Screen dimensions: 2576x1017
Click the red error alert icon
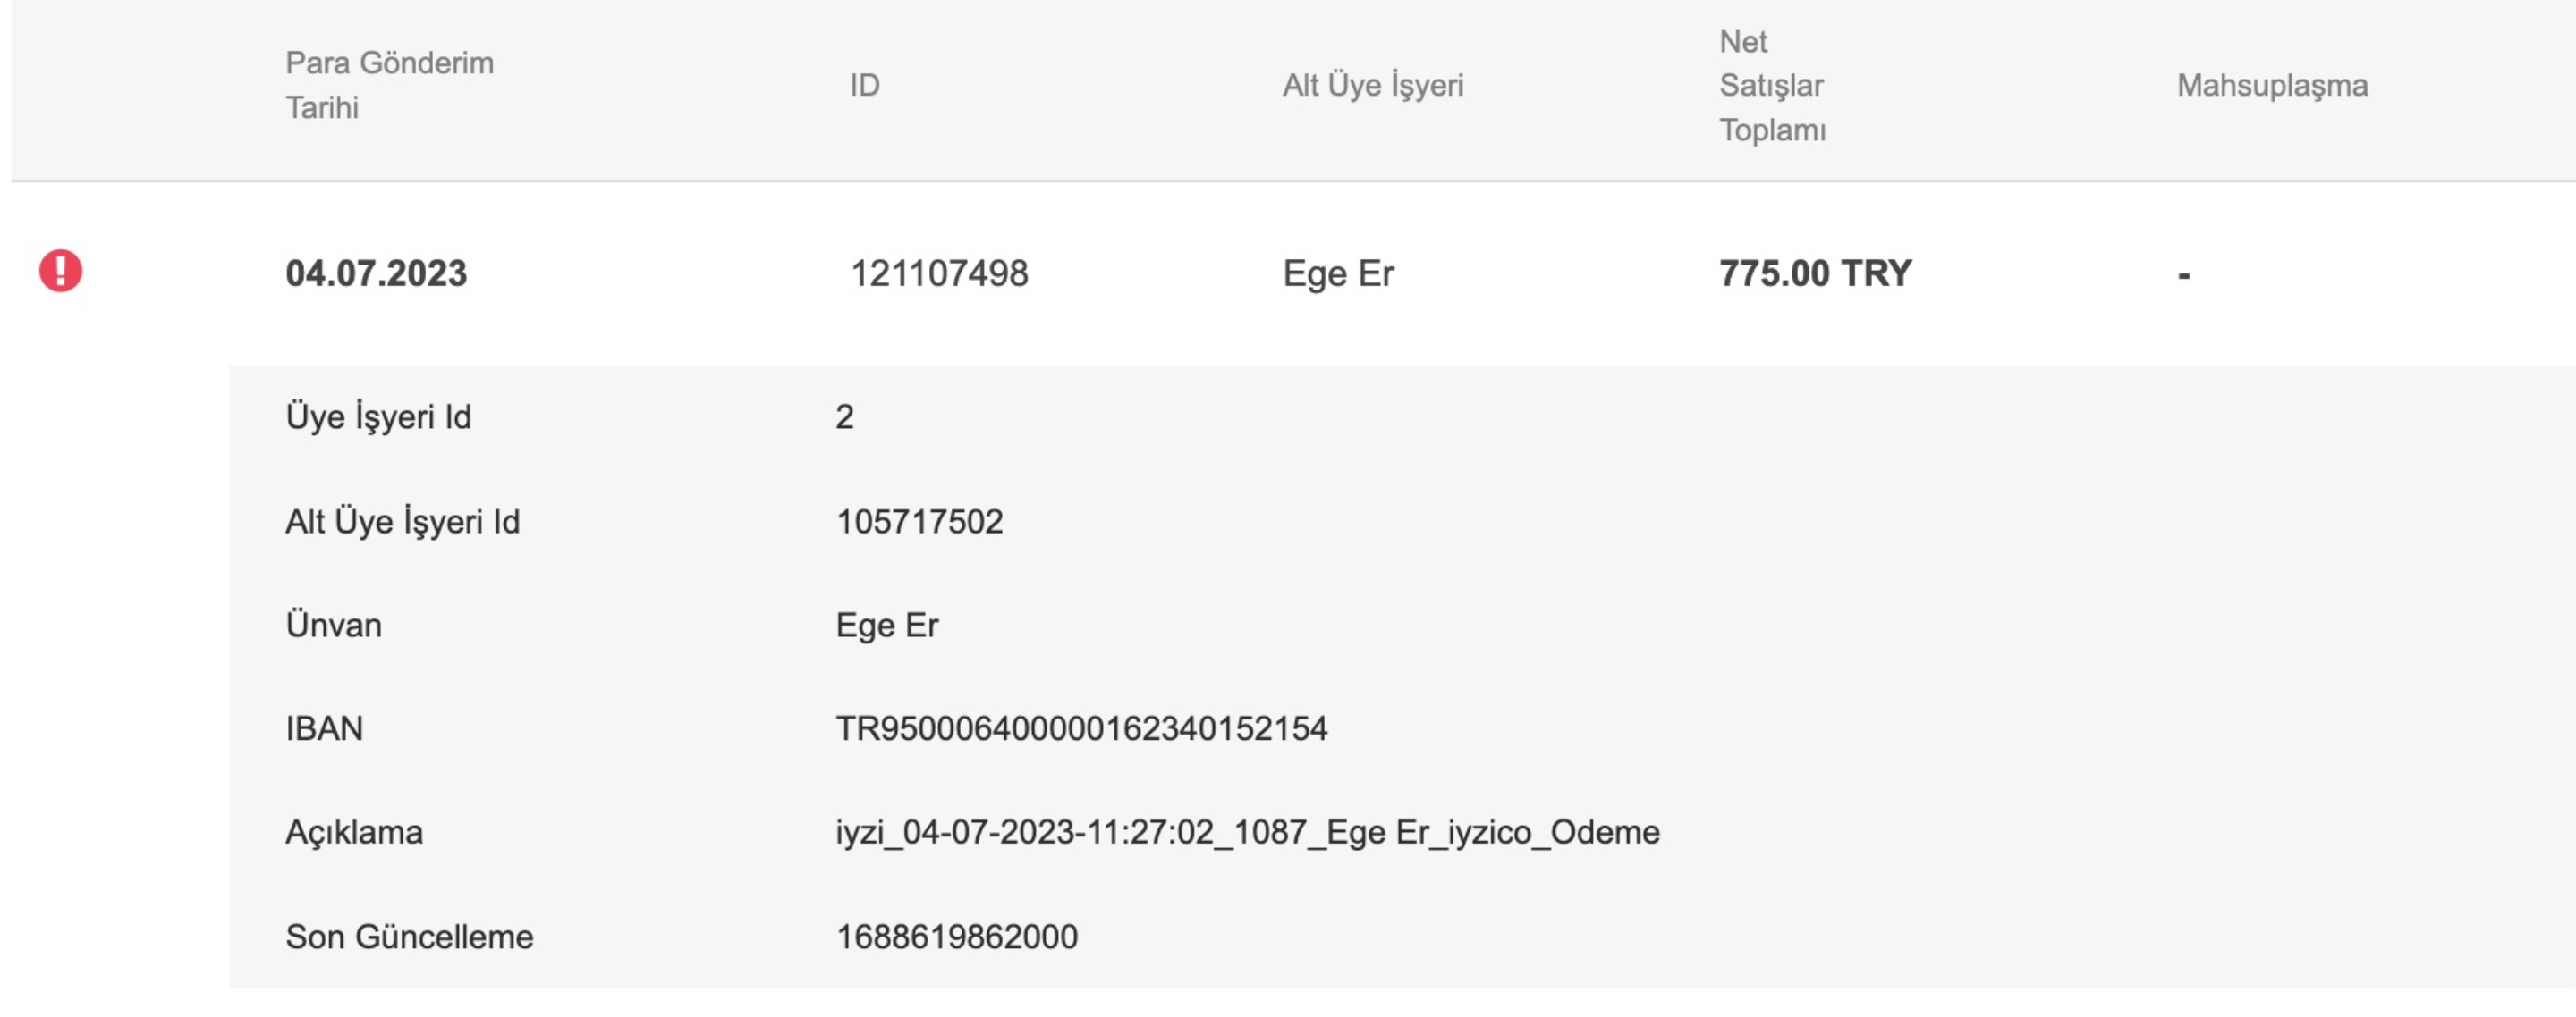60,271
